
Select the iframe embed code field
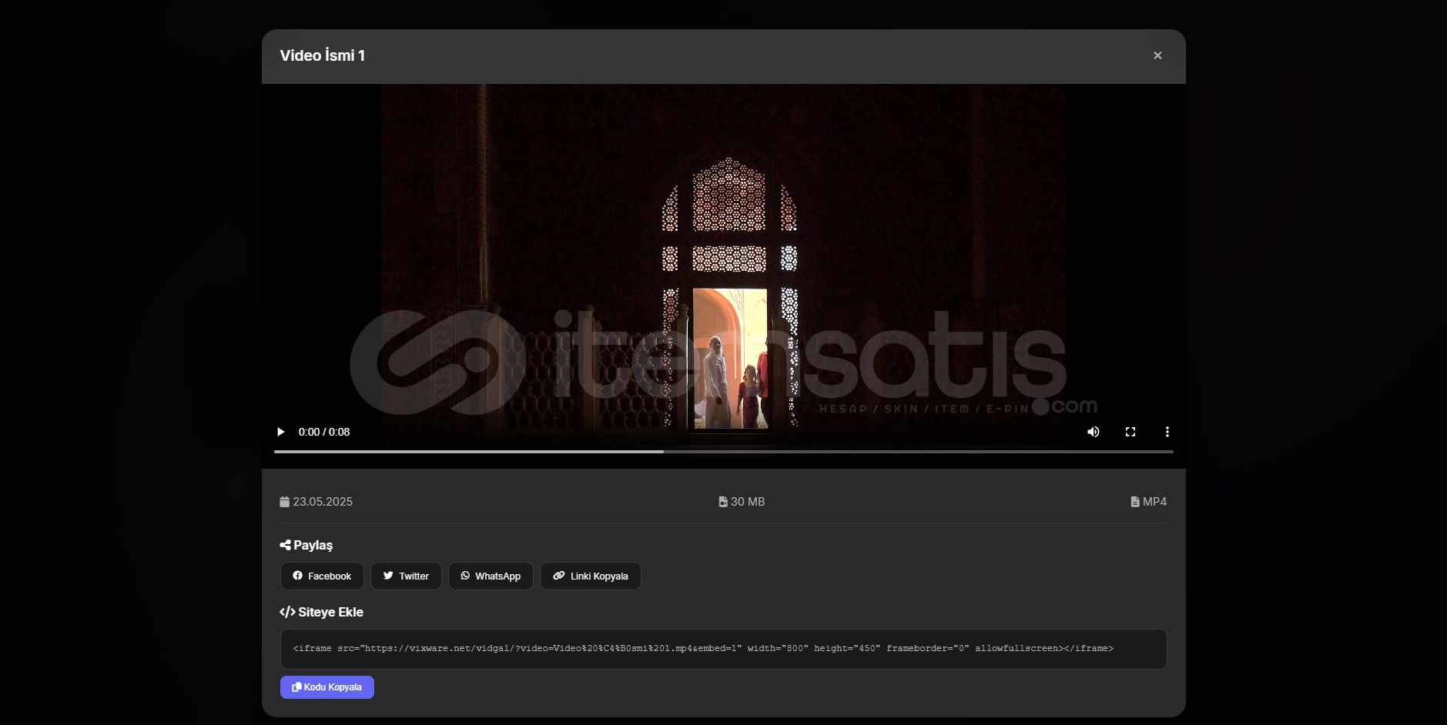point(724,649)
